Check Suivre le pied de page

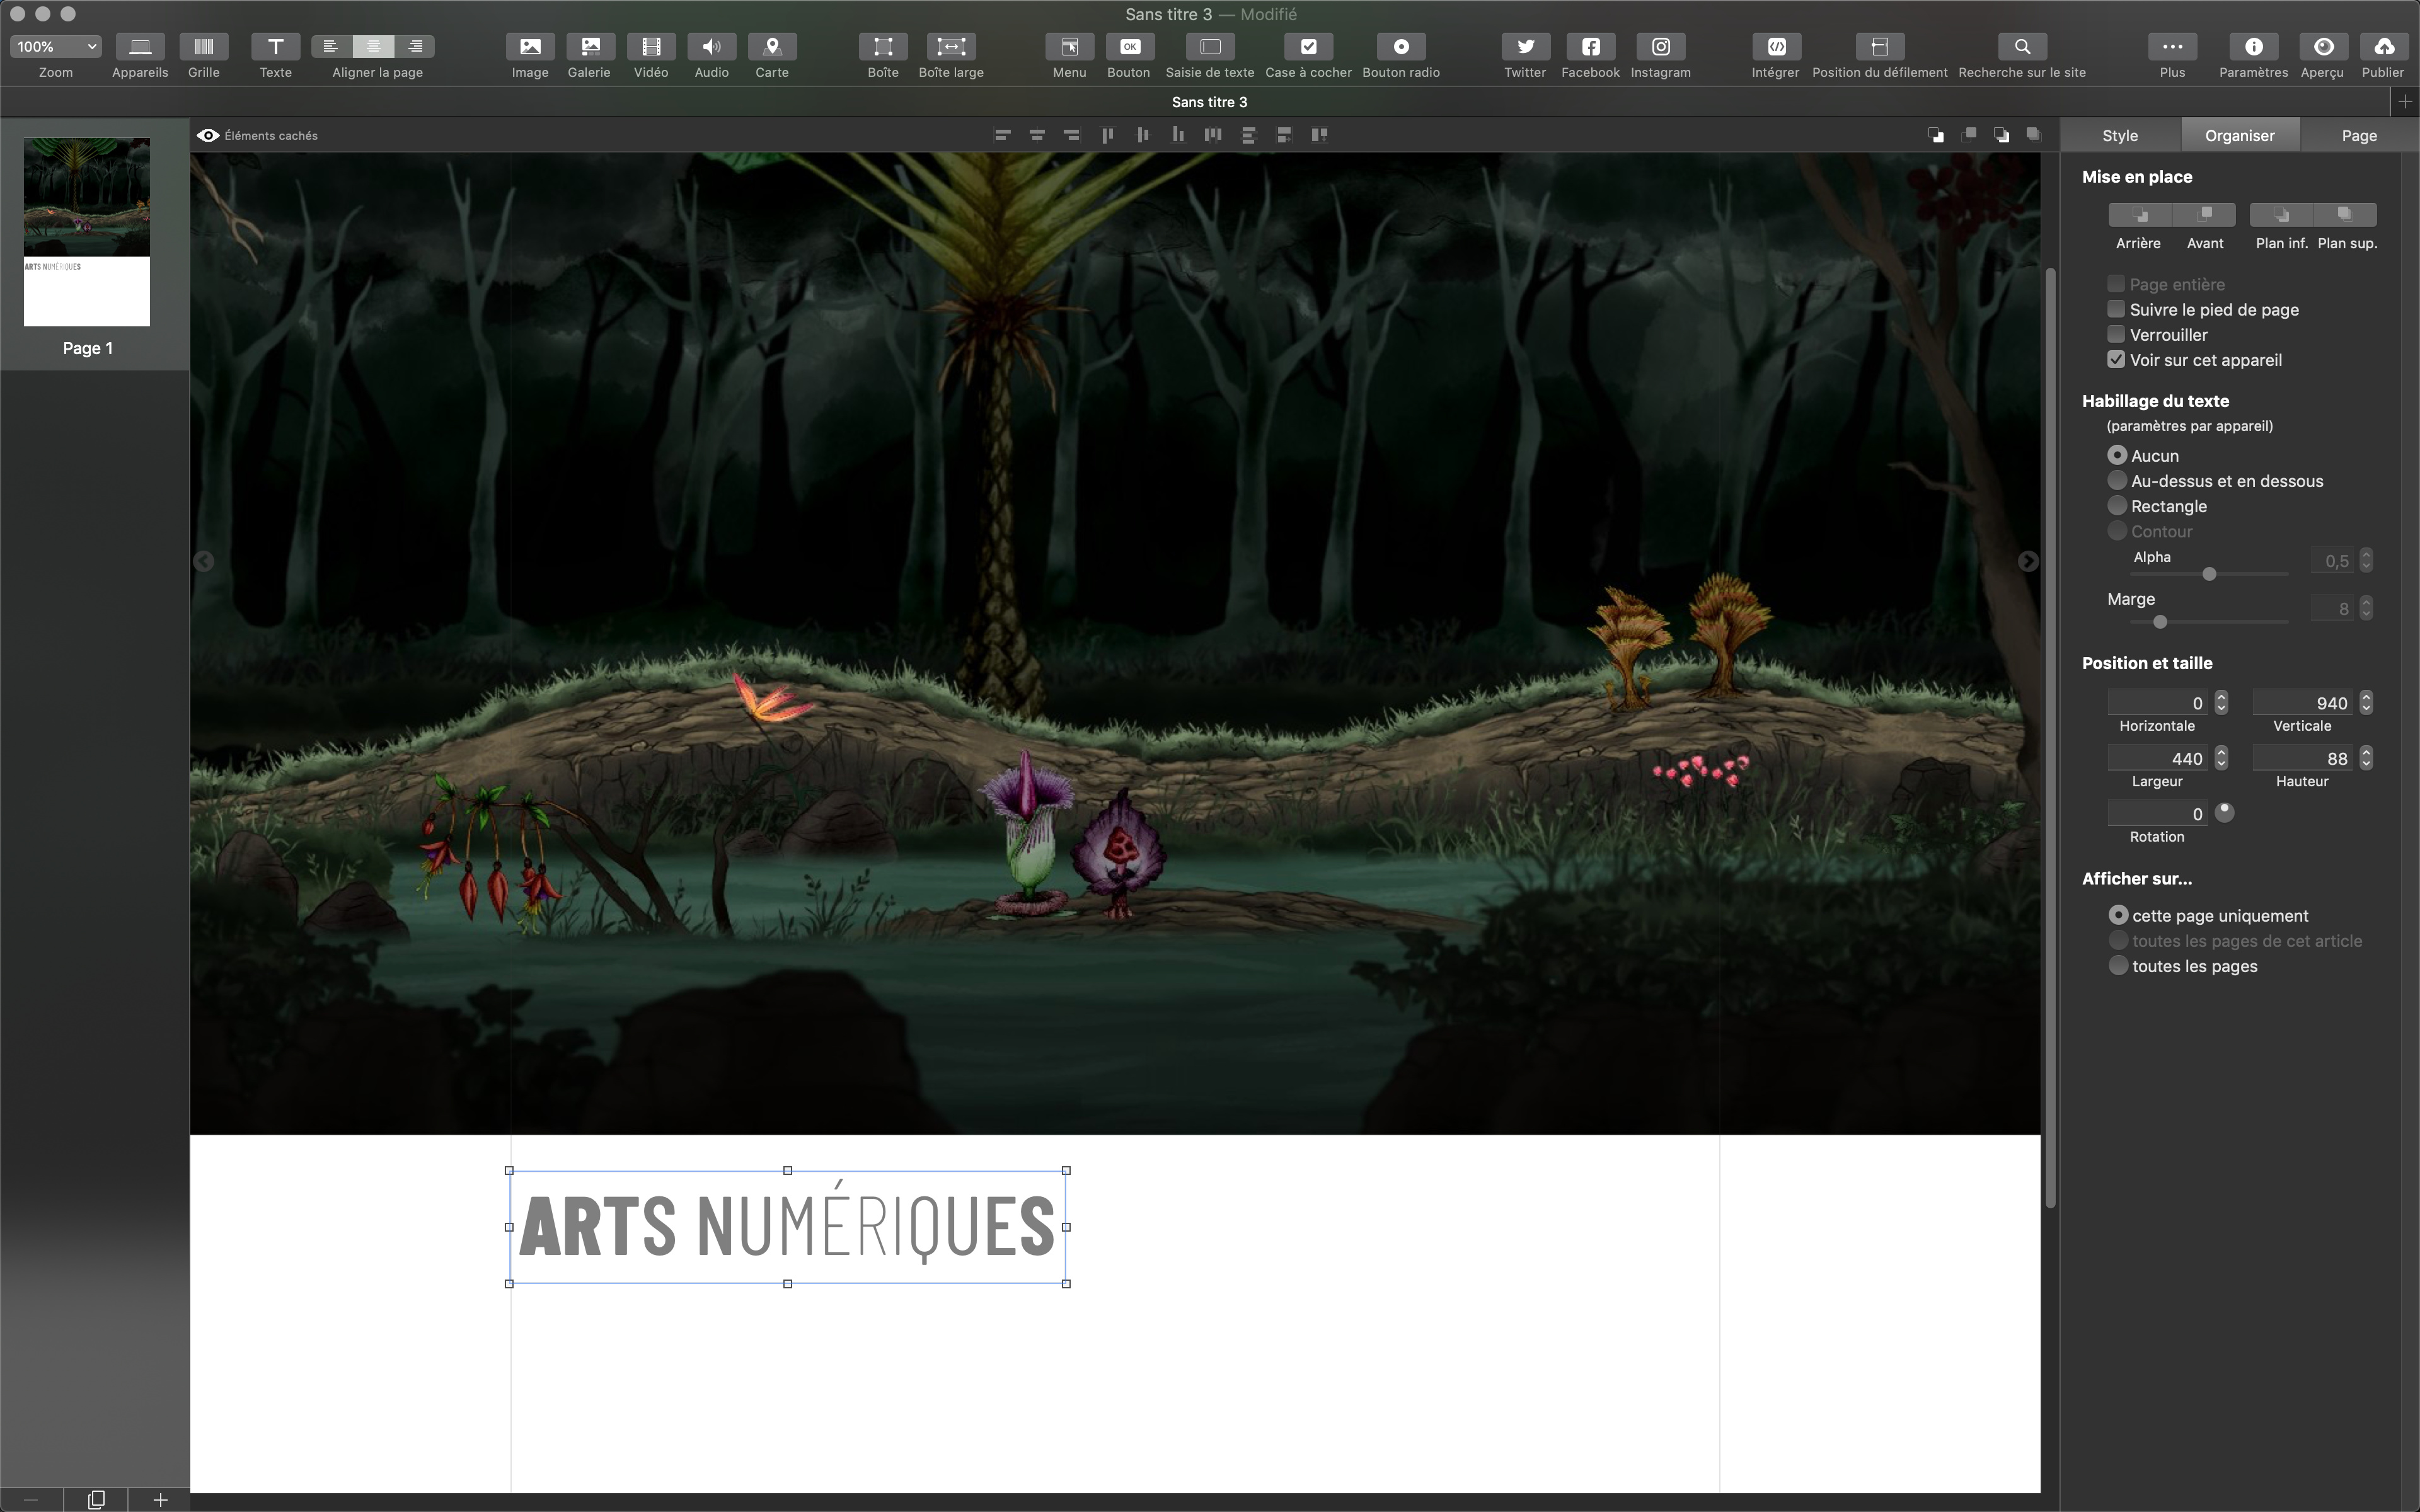(2116, 310)
